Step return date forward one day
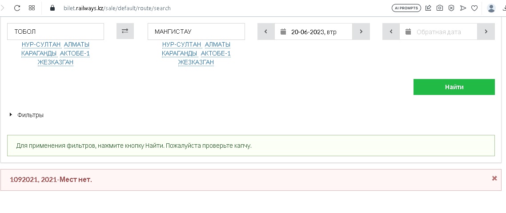This screenshot has width=506, height=213. [486, 32]
